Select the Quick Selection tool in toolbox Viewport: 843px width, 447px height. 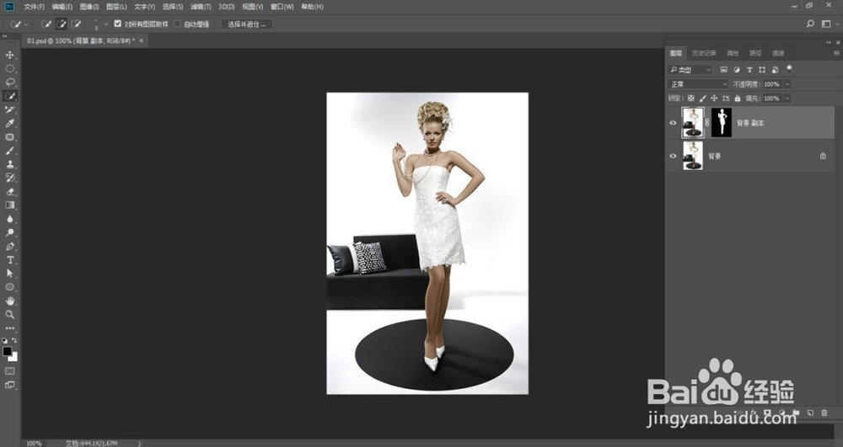tap(9, 95)
